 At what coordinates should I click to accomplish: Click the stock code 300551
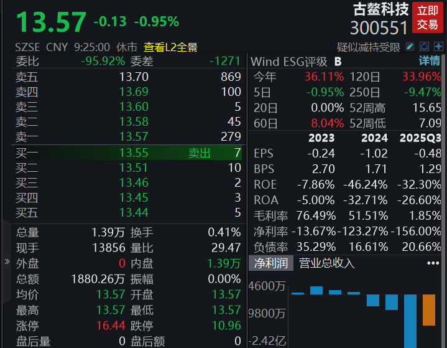tap(379, 27)
